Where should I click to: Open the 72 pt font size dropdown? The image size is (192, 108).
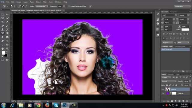(x=174, y=19)
